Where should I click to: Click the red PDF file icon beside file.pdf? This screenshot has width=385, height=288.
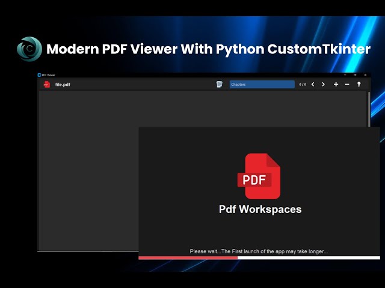pos(47,84)
